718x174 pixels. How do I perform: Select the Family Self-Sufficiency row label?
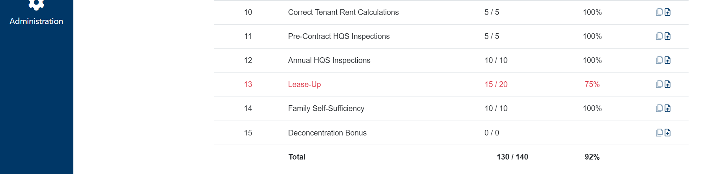pos(326,108)
